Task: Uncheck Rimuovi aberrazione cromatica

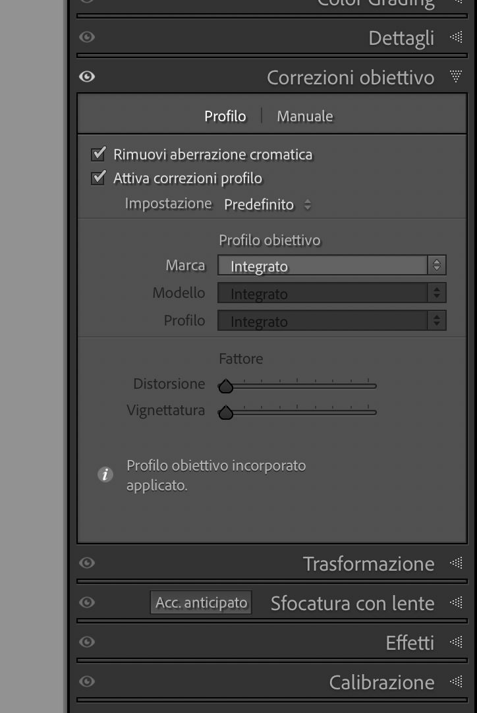Action: (x=98, y=154)
